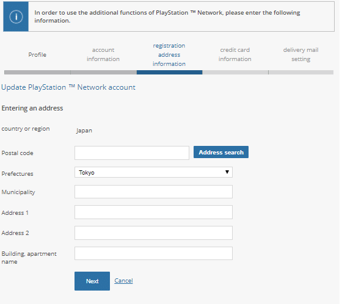Image resolution: width=342 pixels, height=304 pixels.
Task: Focus the Municipality text field
Action: pos(153,192)
